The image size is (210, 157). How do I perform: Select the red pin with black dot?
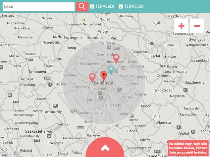(x=104, y=76)
